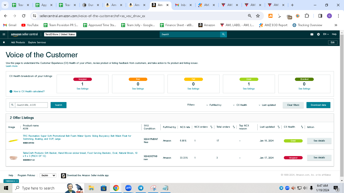Open the YouTube bookmark

point(30,25)
